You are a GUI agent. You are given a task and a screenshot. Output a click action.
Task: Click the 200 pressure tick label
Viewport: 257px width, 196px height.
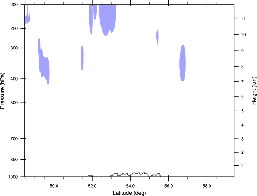[x=14, y=5]
